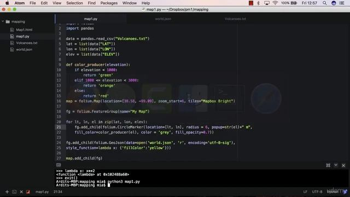This screenshot has height=197, width=350.
Task: Open the Find menu
Action: pos(91,3)
